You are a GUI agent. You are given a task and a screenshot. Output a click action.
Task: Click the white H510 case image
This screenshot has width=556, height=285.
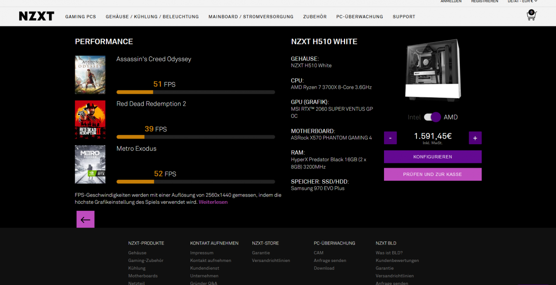(433, 70)
